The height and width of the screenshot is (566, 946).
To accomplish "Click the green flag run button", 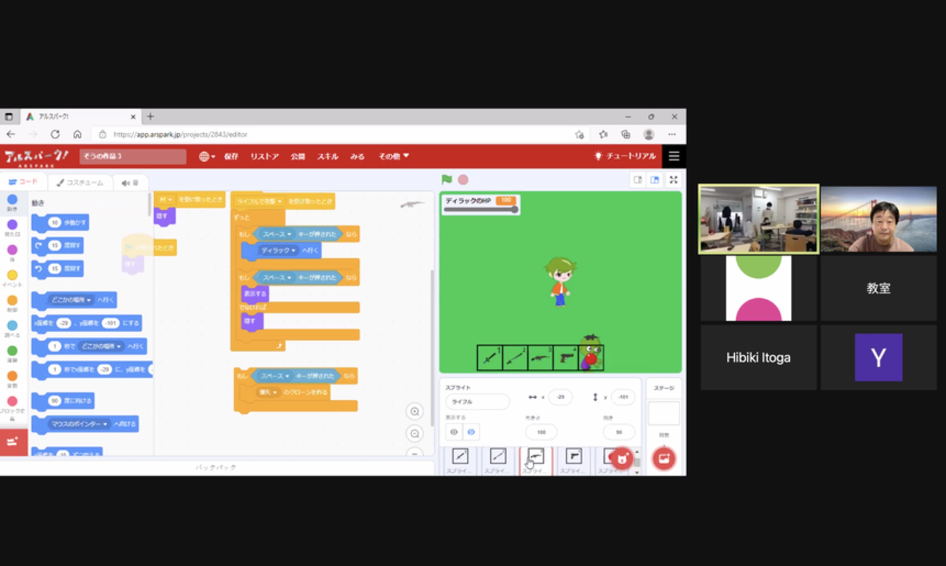I will pos(447,180).
